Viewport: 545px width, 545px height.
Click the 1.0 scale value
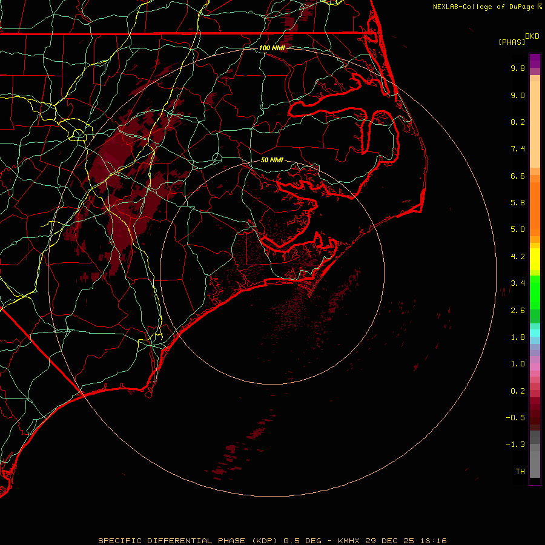click(518, 364)
